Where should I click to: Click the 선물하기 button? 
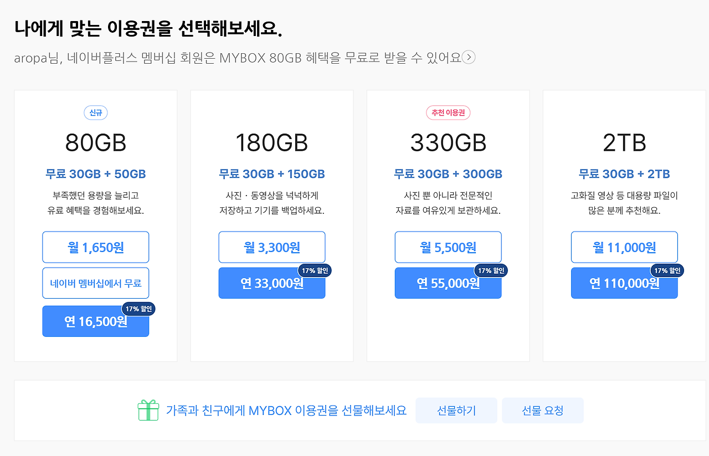pyautogui.click(x=456, y=410)
